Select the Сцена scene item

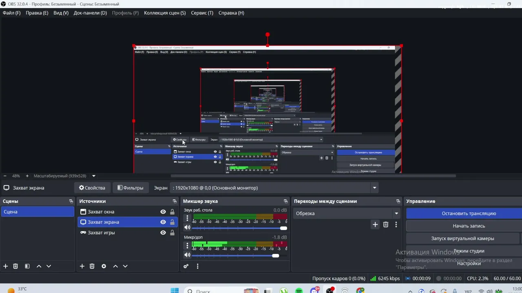point(37,212)
